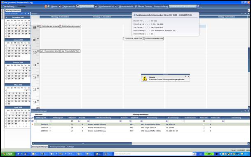Screen dimensions: 251x157
Task: Sort by Fehlerbeschreibung column header
Action: point(103,118)
